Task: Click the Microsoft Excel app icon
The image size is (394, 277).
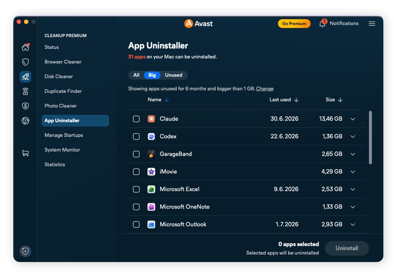Action: tap(151, 189)
